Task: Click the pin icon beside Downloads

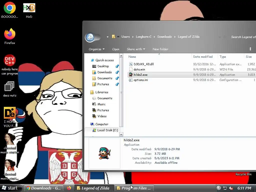Action: tap(117, 72)
